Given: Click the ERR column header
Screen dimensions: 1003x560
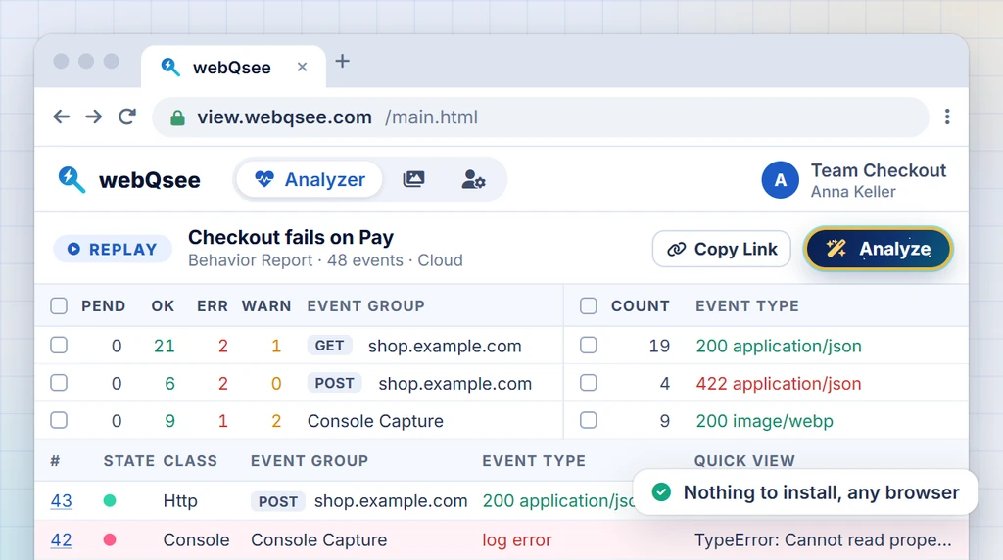Looking at the screenshot, I should pyautogui.click(x=213, y=306).
